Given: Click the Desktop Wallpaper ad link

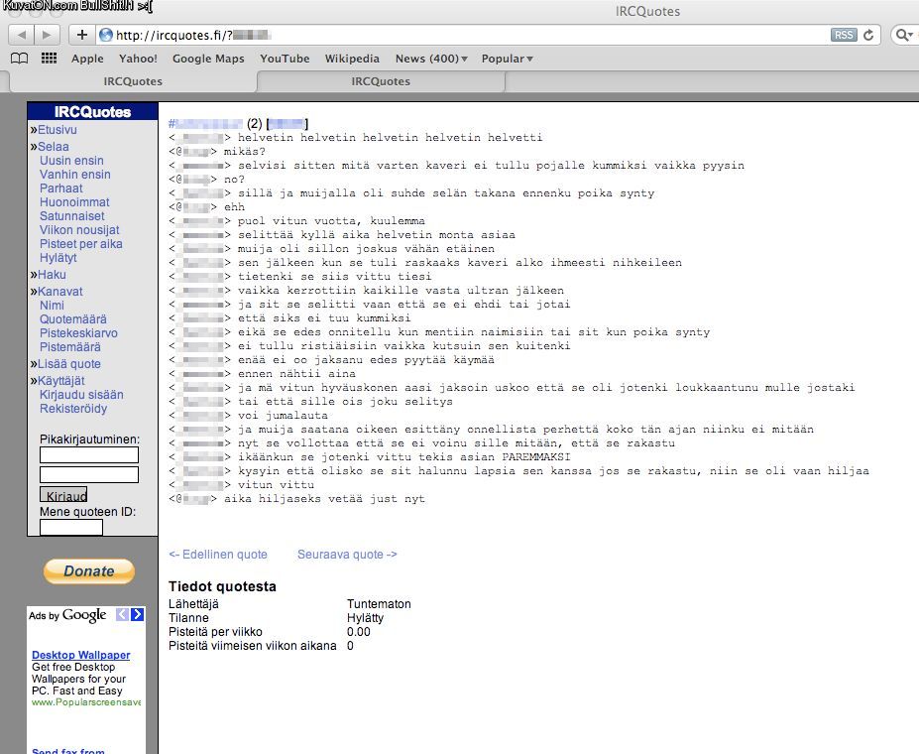Looking at the screenshot, I should coord(80,655).
